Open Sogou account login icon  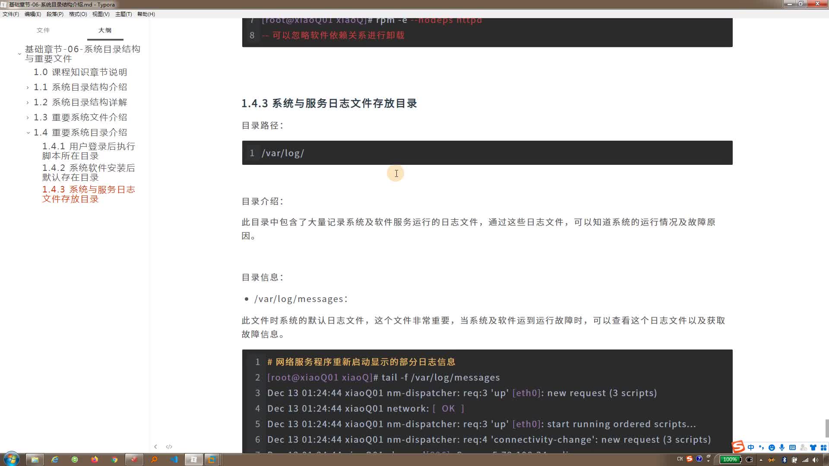tap(803, 447)
